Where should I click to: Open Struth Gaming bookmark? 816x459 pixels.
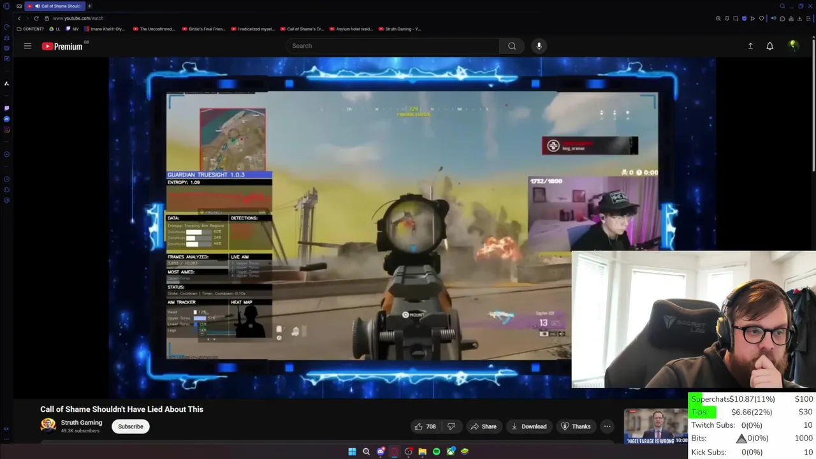click(x=400, y=29)
